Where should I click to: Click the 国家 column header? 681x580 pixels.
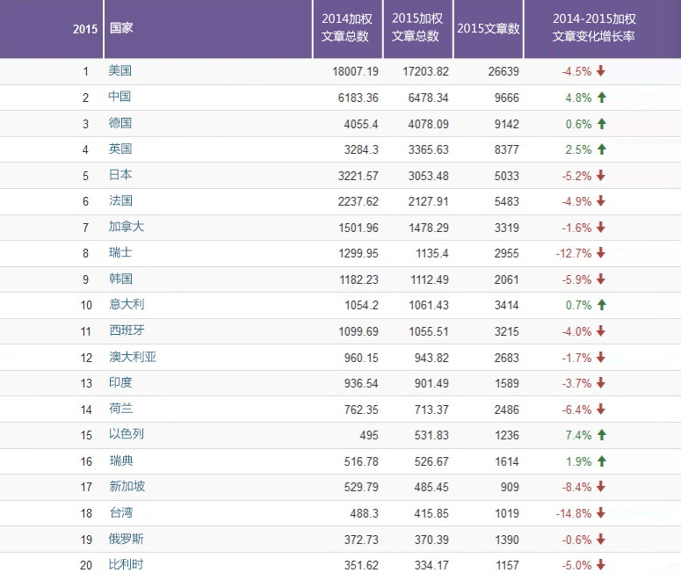[121, 28]
